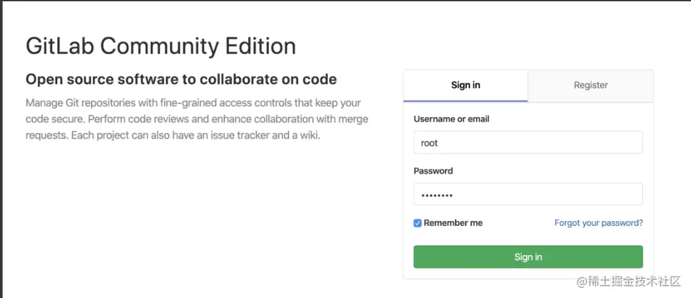Click the Username or email input field
This screenshot has height=298, width=691.
coord(528,142)
